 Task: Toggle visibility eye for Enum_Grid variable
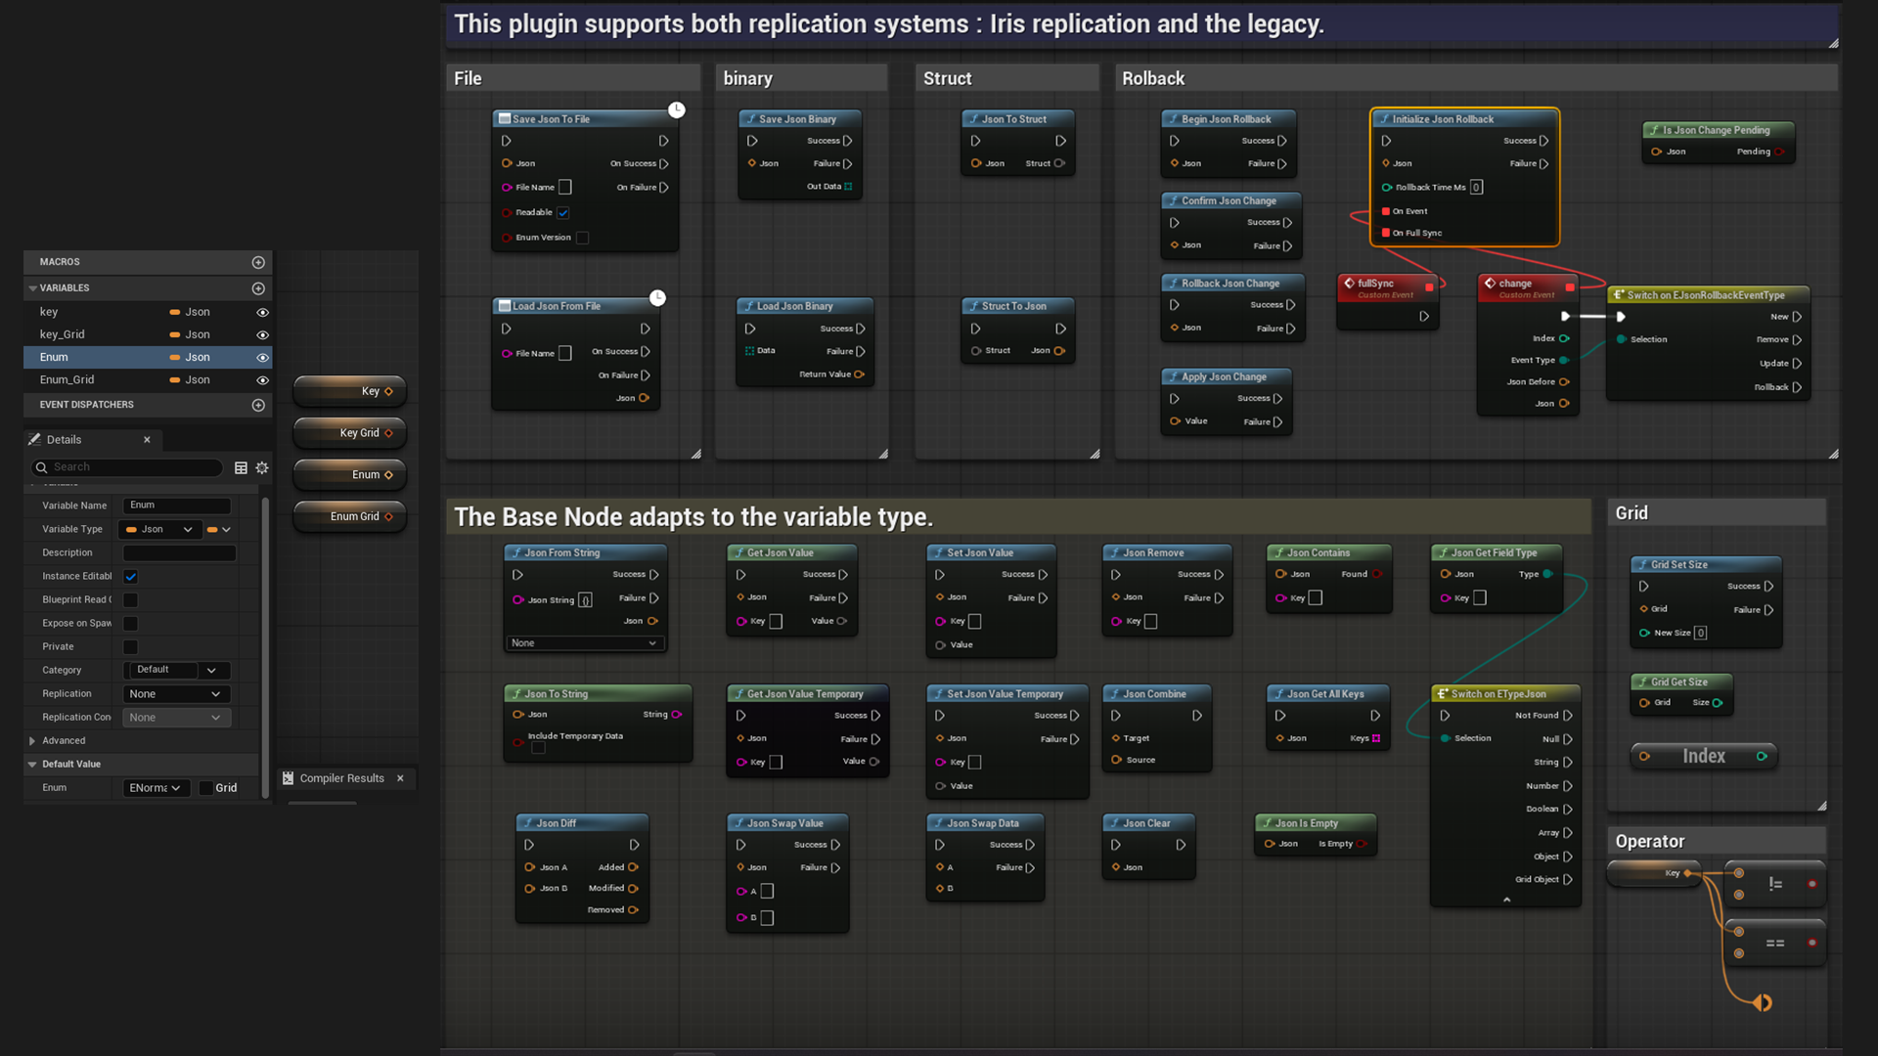click(x=262, y=380)
